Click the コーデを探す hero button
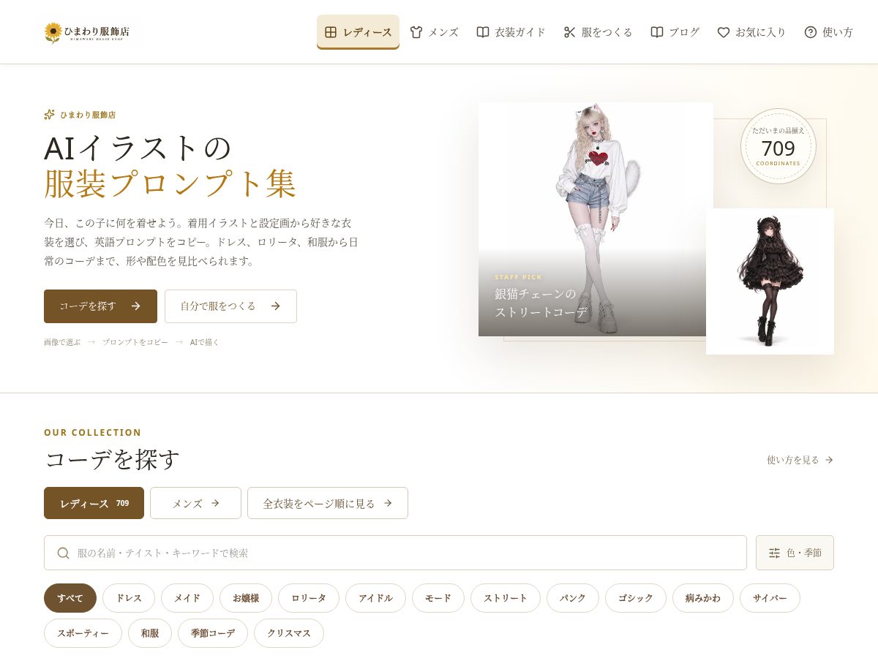The height and width of the screenshot is (658, 878). pyautogui.click(x=100, y=306)
